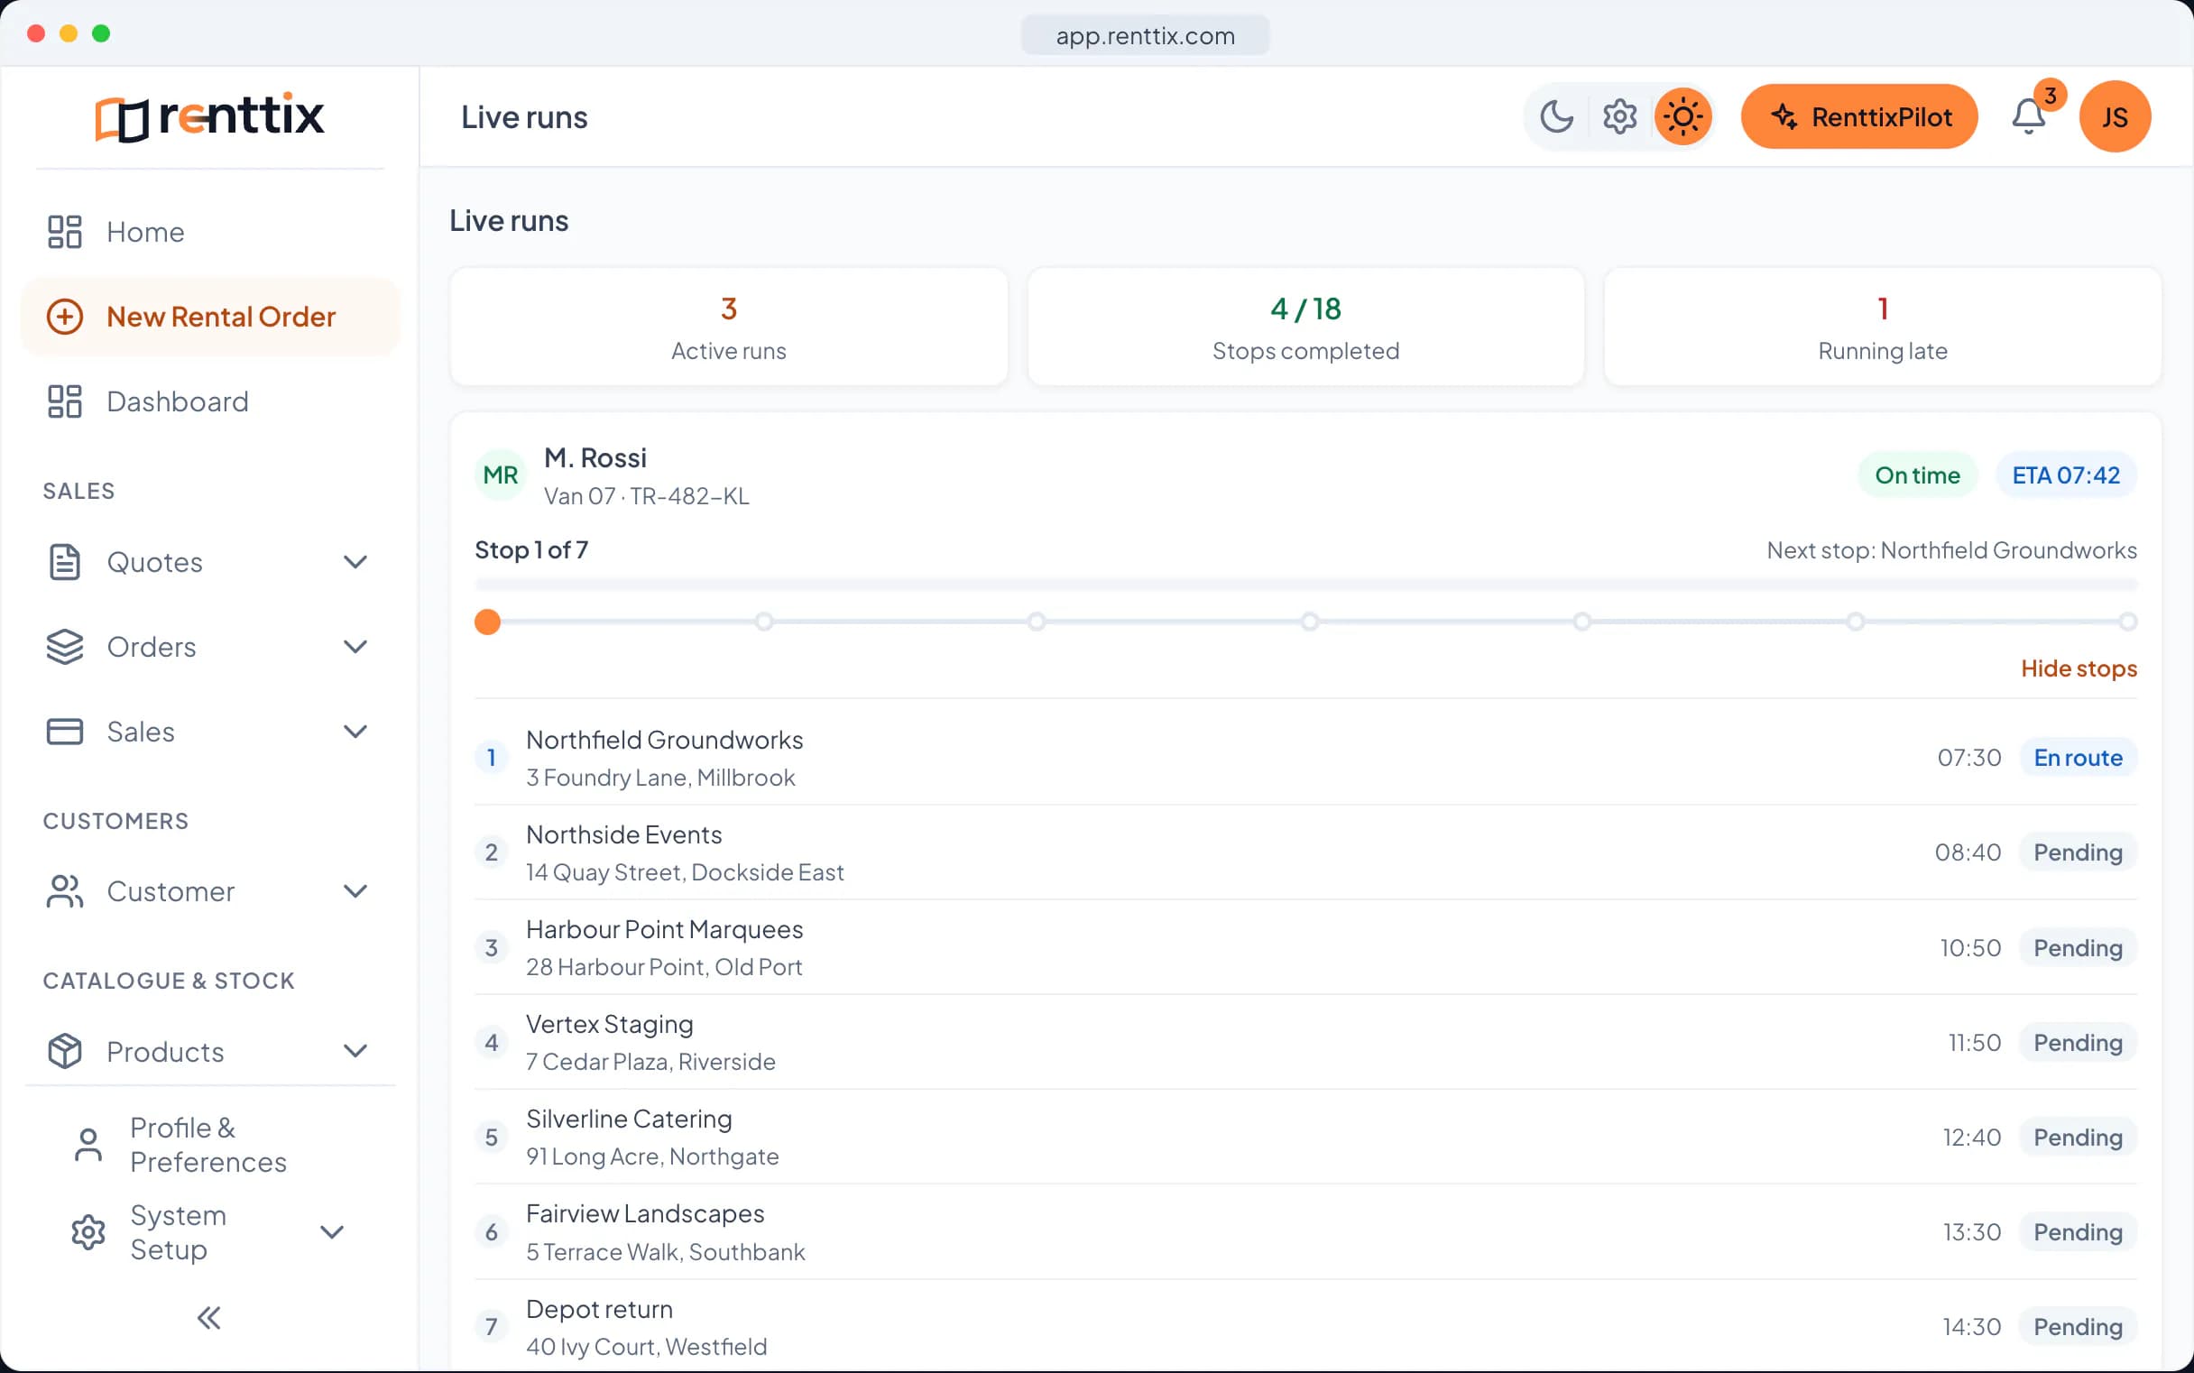The height and width of the screenshot is (1373, 2194).
Task: Click the MR driver avatar
Action: pos(501,475)
